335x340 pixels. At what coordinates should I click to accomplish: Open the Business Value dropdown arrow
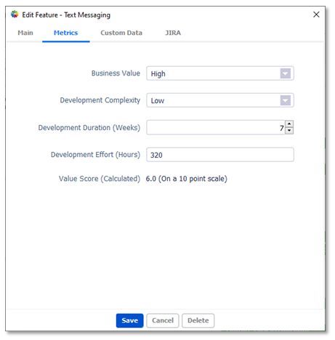pyautogui.click(x=285, y=73)
